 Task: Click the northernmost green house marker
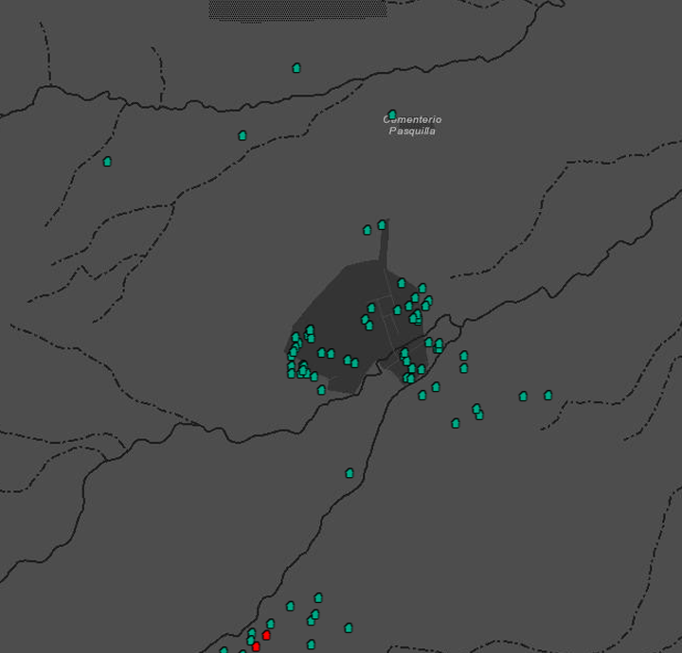(296, 68)
